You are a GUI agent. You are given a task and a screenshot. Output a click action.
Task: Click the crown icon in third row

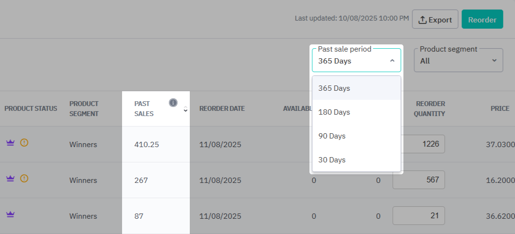(10, 214)
